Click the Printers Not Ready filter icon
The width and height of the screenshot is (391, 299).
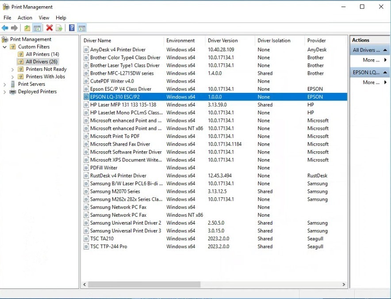tap(21, 69)
